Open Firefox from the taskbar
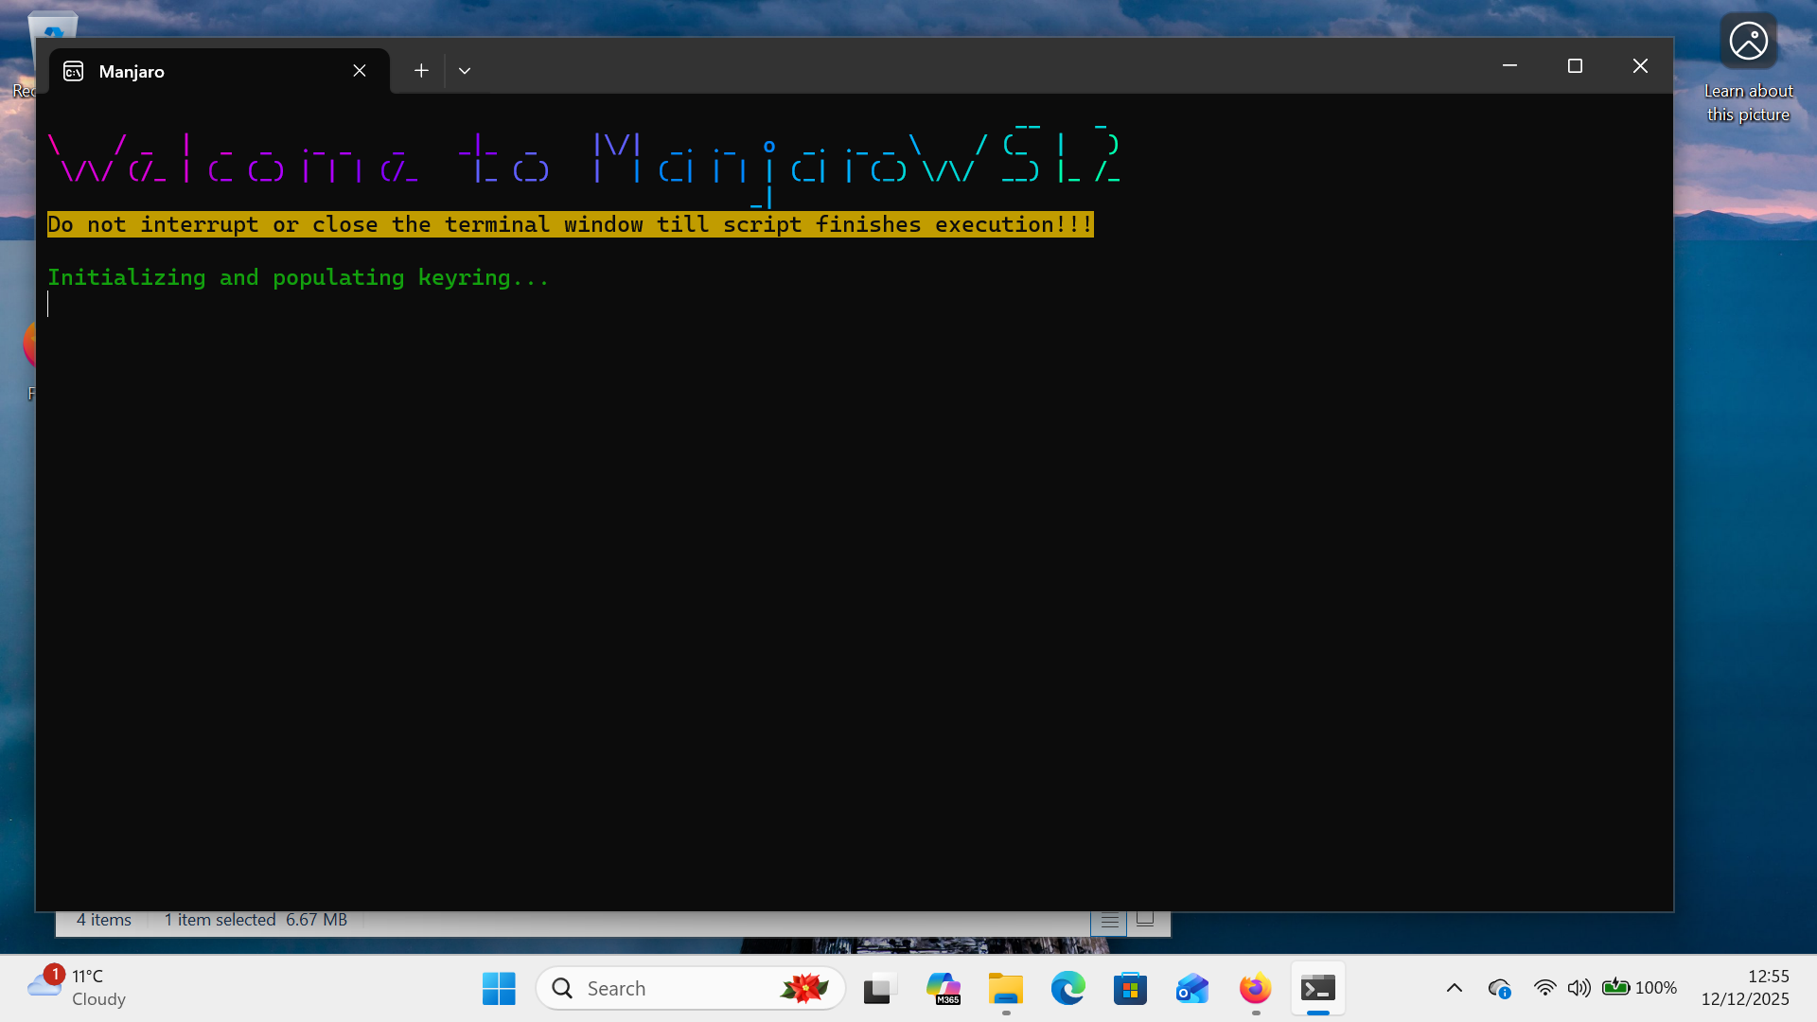The width and height of the screenshot is (1817, 1022). 1254,988
